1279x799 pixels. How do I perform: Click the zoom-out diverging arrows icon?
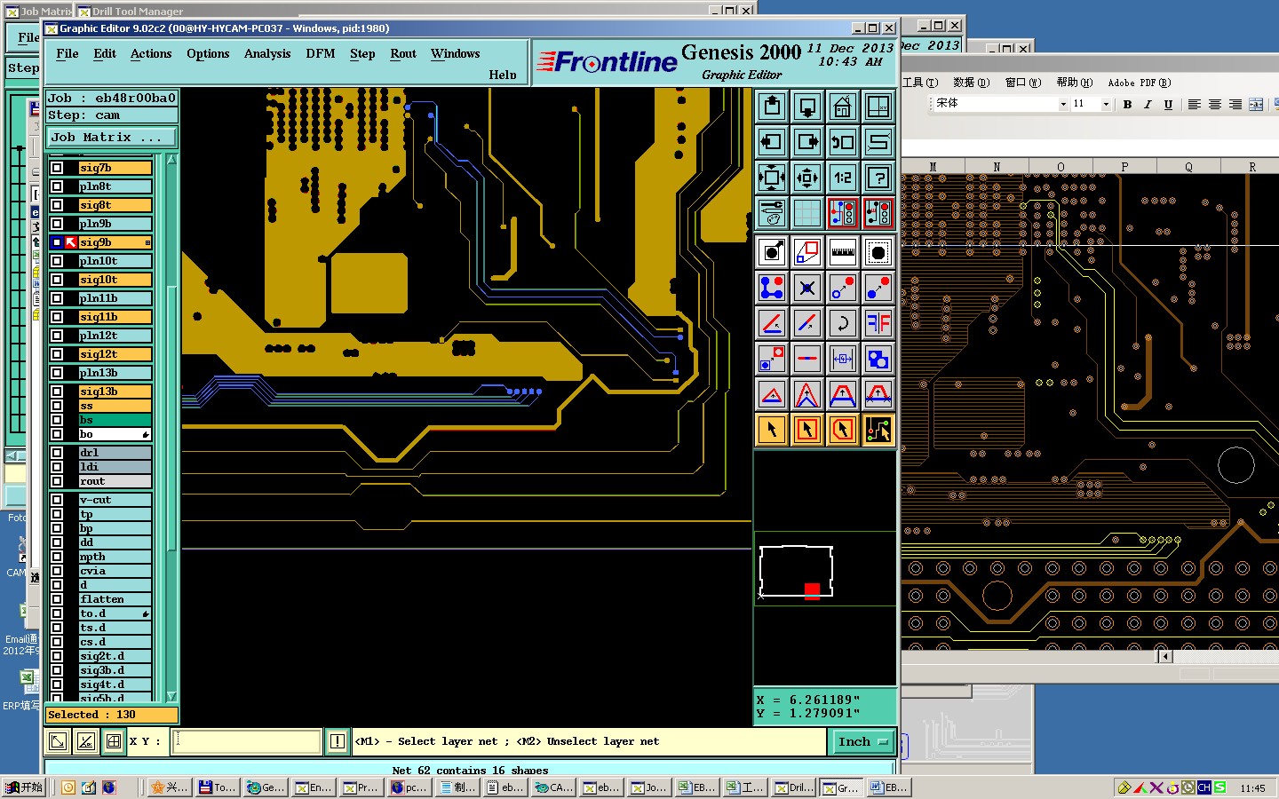pos(807,178)
